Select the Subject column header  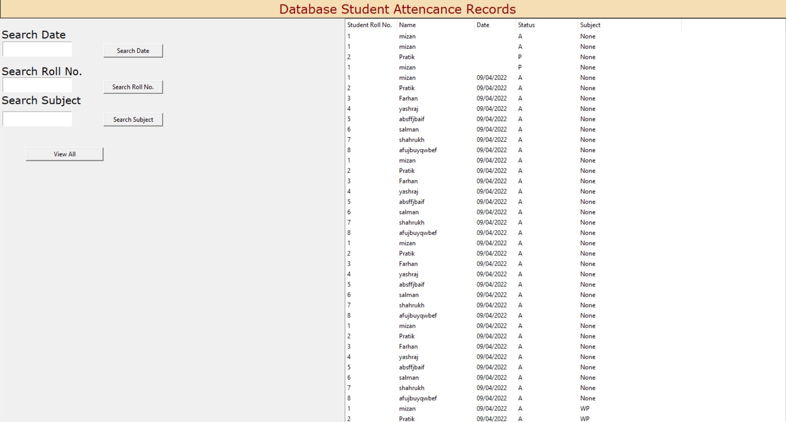click(629, 25)
